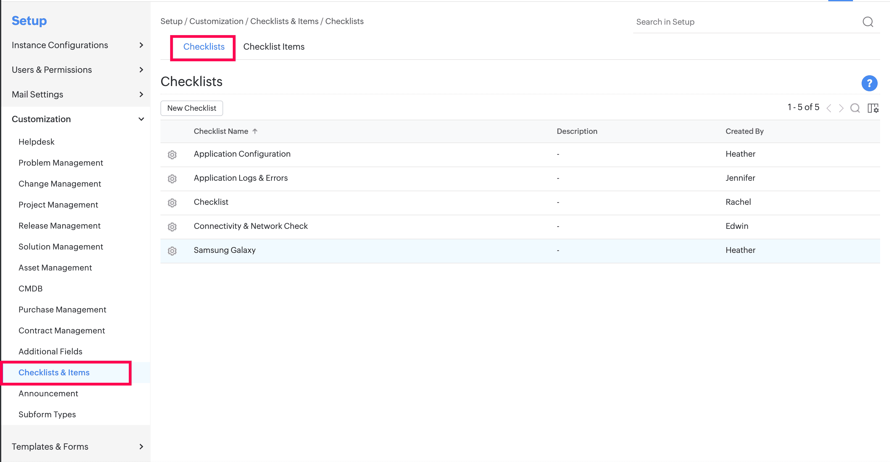Open gear menu for Application Logs & Errors

point(172,179)
